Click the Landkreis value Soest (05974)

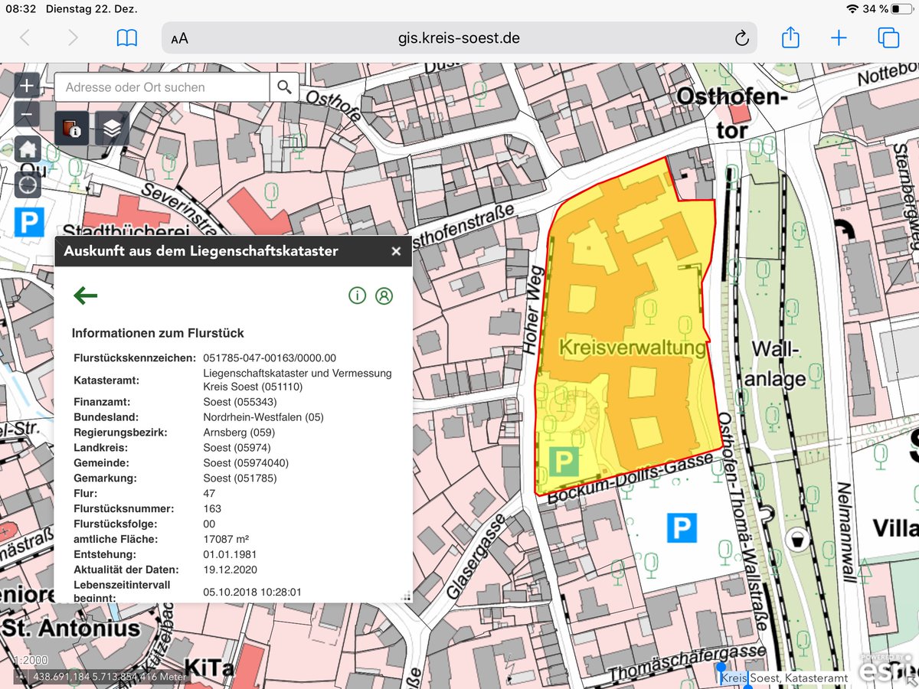tap(237, 447)
